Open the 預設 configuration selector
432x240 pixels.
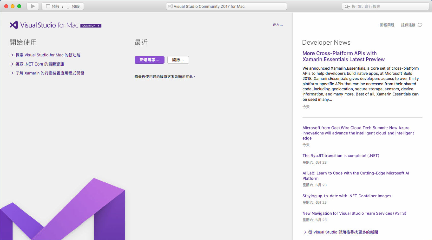click(53, 6)
